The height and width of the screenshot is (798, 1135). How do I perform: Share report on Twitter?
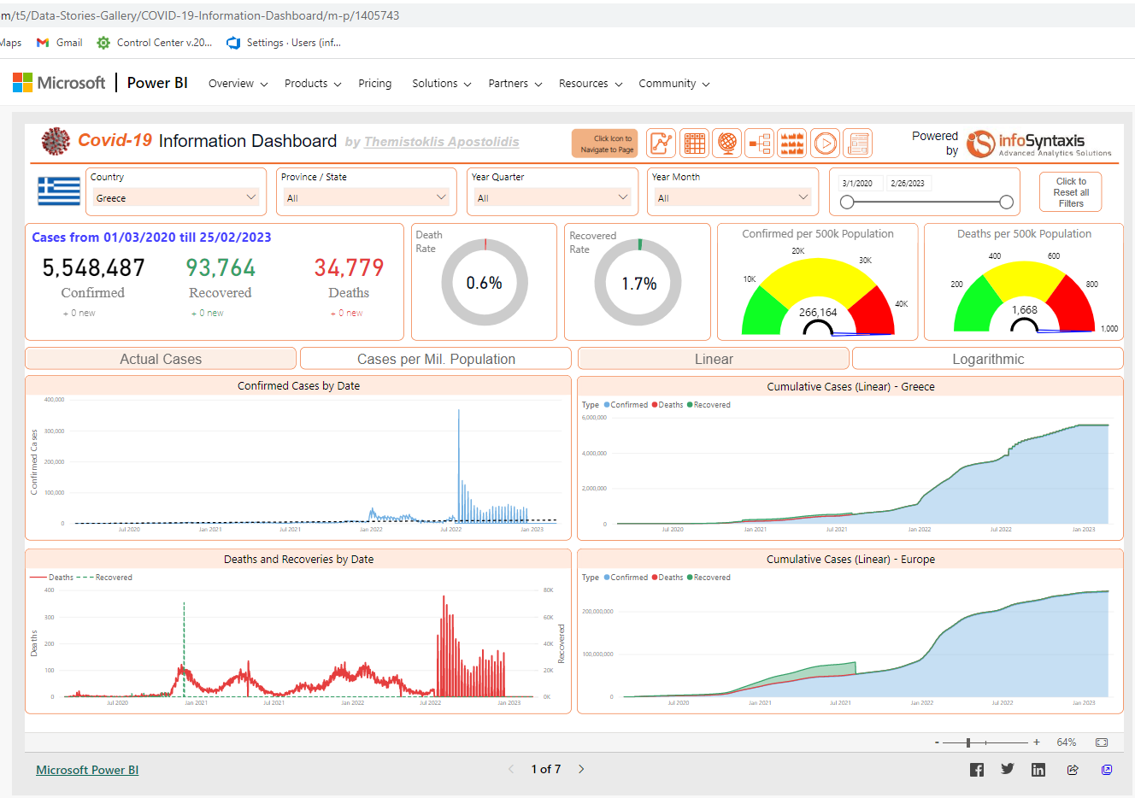pyautogui.click(x=1008, y=769)
